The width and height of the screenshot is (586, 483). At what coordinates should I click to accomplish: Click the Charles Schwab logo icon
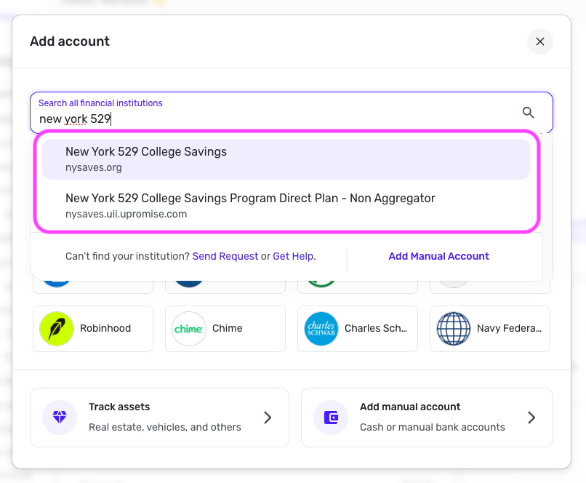click(x=321, y=329)
